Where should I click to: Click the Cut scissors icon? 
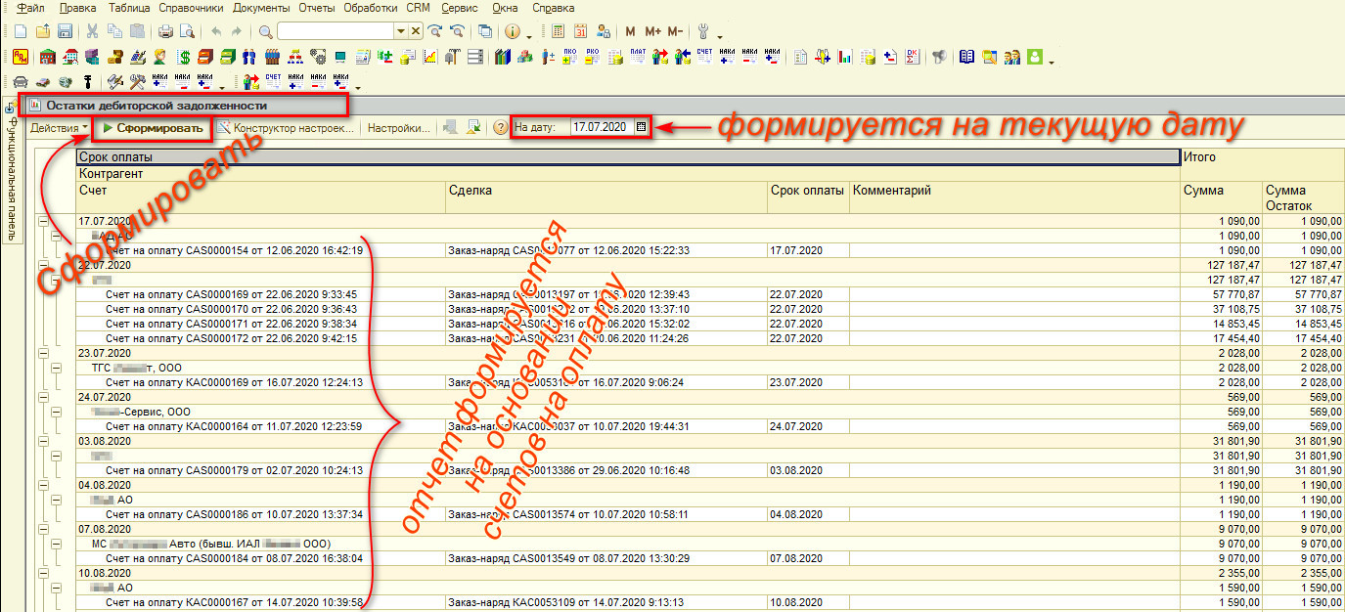(x=93, y=31)
